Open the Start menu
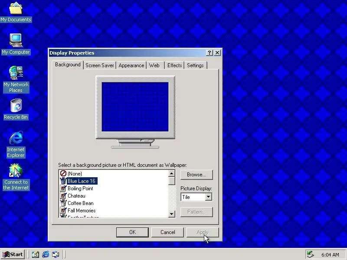Viewport: 347px width, 260px height. tap(13, 254)
